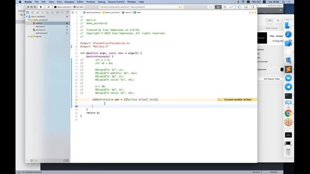Toggle the Inspectors panel visibility

point(252,7)
